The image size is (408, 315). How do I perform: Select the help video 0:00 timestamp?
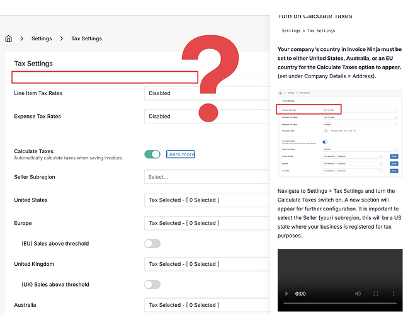tap(300, 294)
